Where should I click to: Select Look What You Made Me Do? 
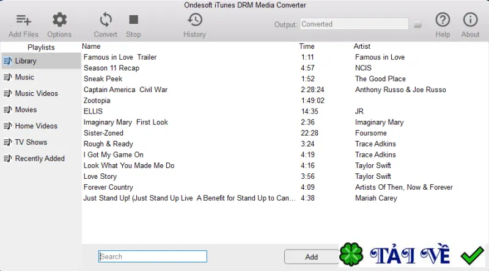(129, 165)
